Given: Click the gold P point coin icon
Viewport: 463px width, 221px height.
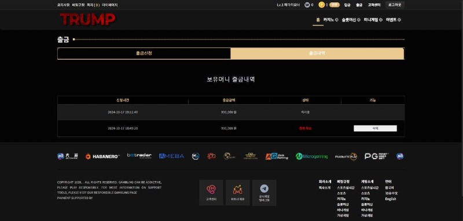Looking at the screenshot, I should tap(322, 5).
